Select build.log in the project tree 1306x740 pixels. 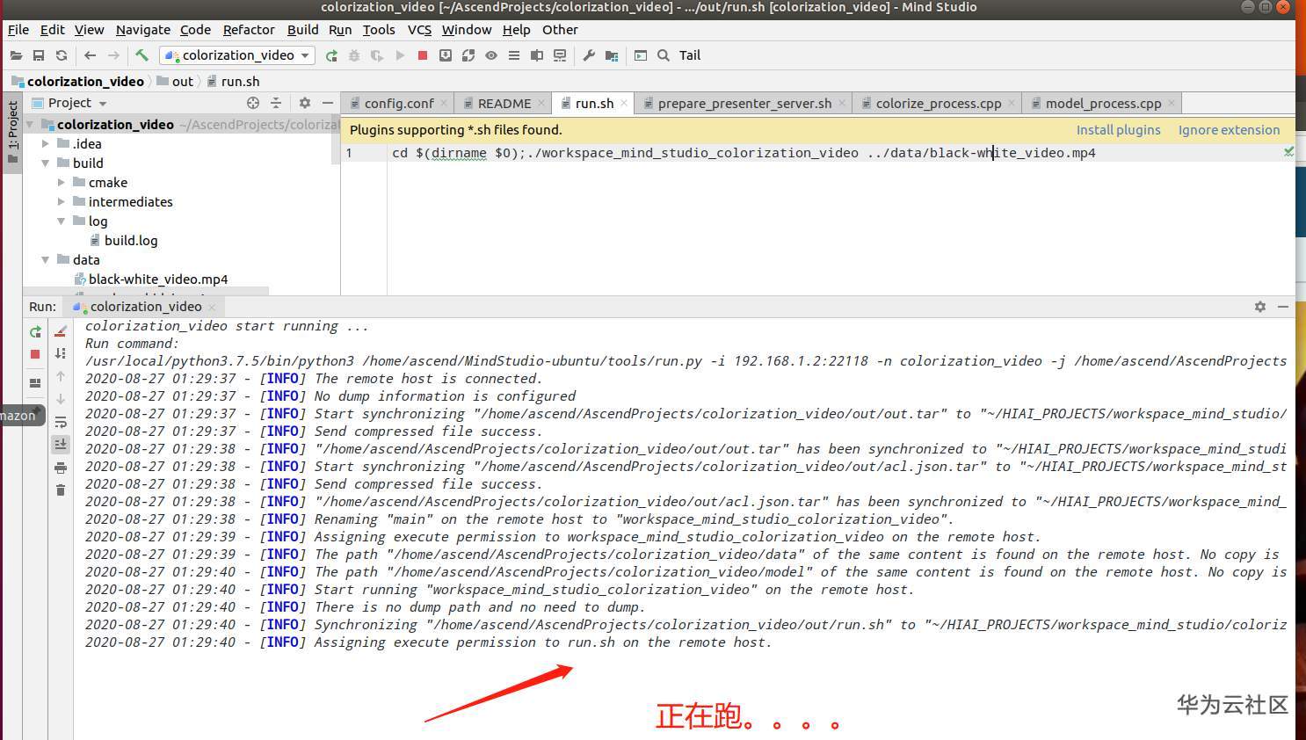[x=131, y=241]
